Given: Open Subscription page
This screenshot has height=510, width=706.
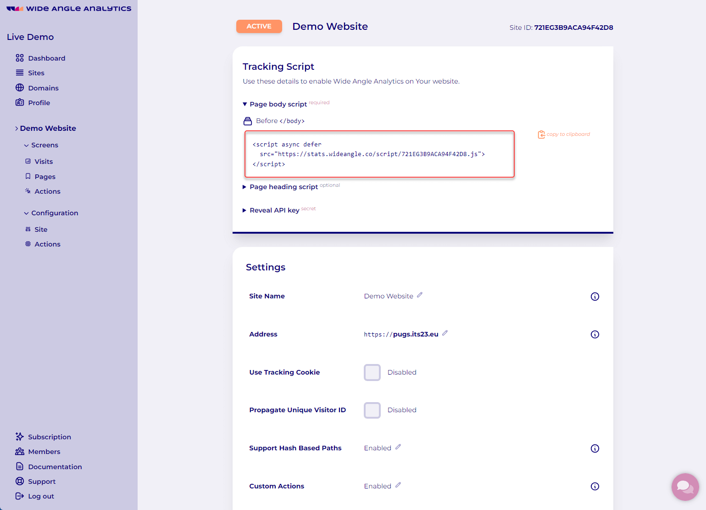Looking at the screenshot, I should (x=50, y=437).
